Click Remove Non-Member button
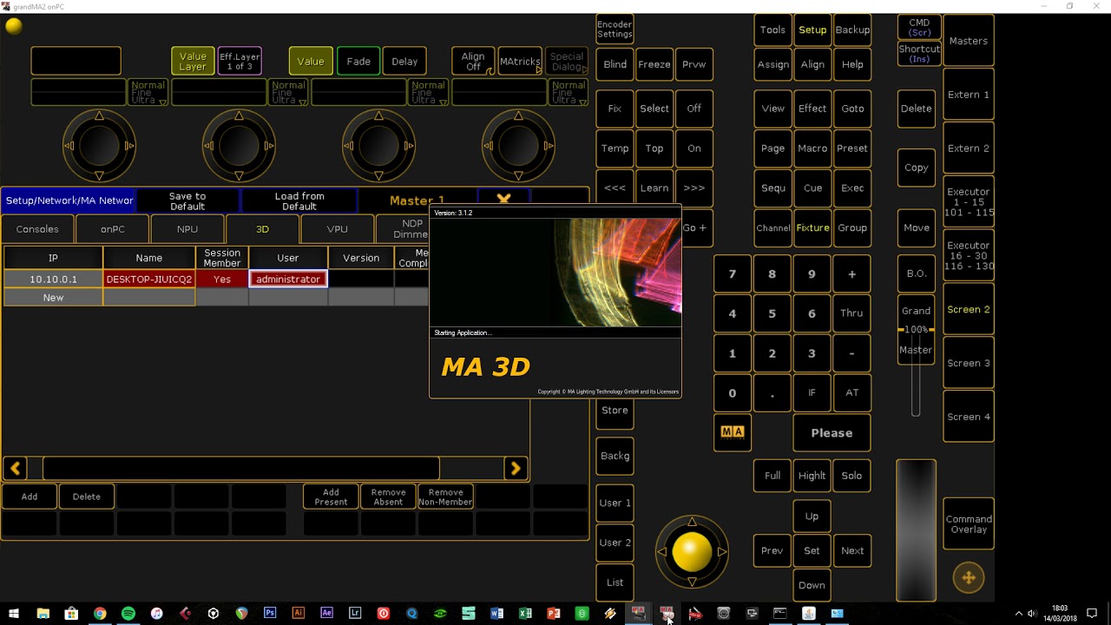Image resolution: width=1111 pixels, height=625 pixels. pyautogui.click(x=445, y=497)
